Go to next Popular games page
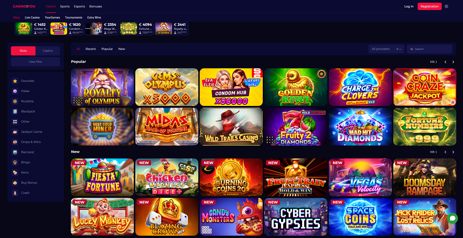The width and height of the screenshot is (463, 238). click(x=453, y=62)
